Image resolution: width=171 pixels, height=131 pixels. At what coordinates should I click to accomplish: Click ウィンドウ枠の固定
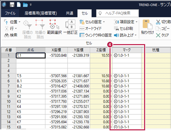(x=96, y=35)
